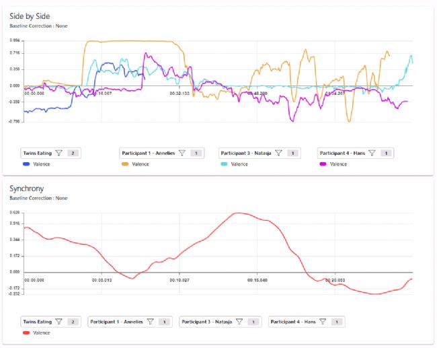Select the Participant 4 - Hans label in Side by Side
This screenshot has height=348, width=437.
(343, 153)
